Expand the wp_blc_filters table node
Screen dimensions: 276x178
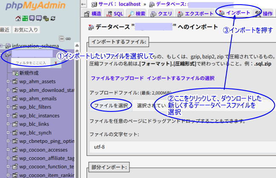[8, 107]
